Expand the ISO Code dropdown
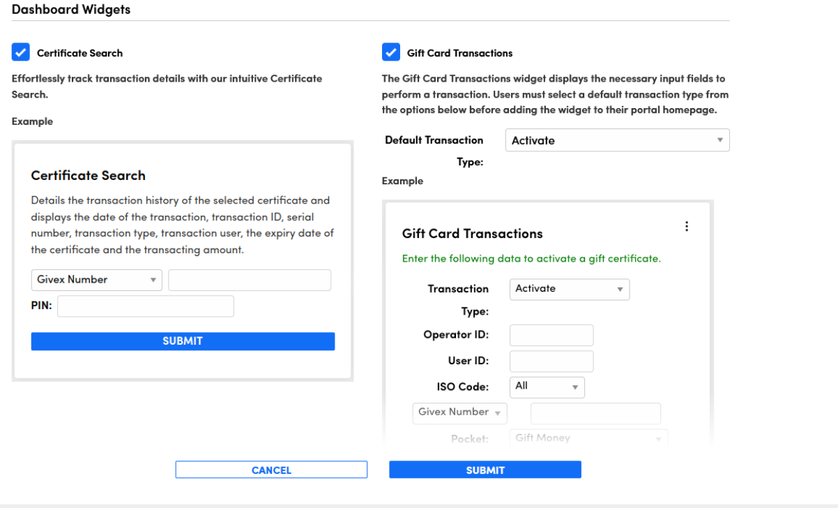Viewport: 838px width, 508px height. 547,386
